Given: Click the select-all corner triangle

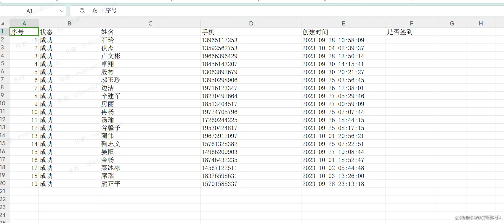Looking at the screenshot, I should 3,24.
